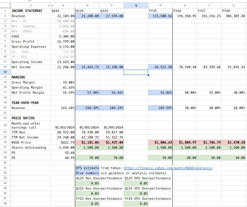Click the MARGINS section heading
Image resolution: width=247 pixels, height=207 pixels.
tap(31, 77)
